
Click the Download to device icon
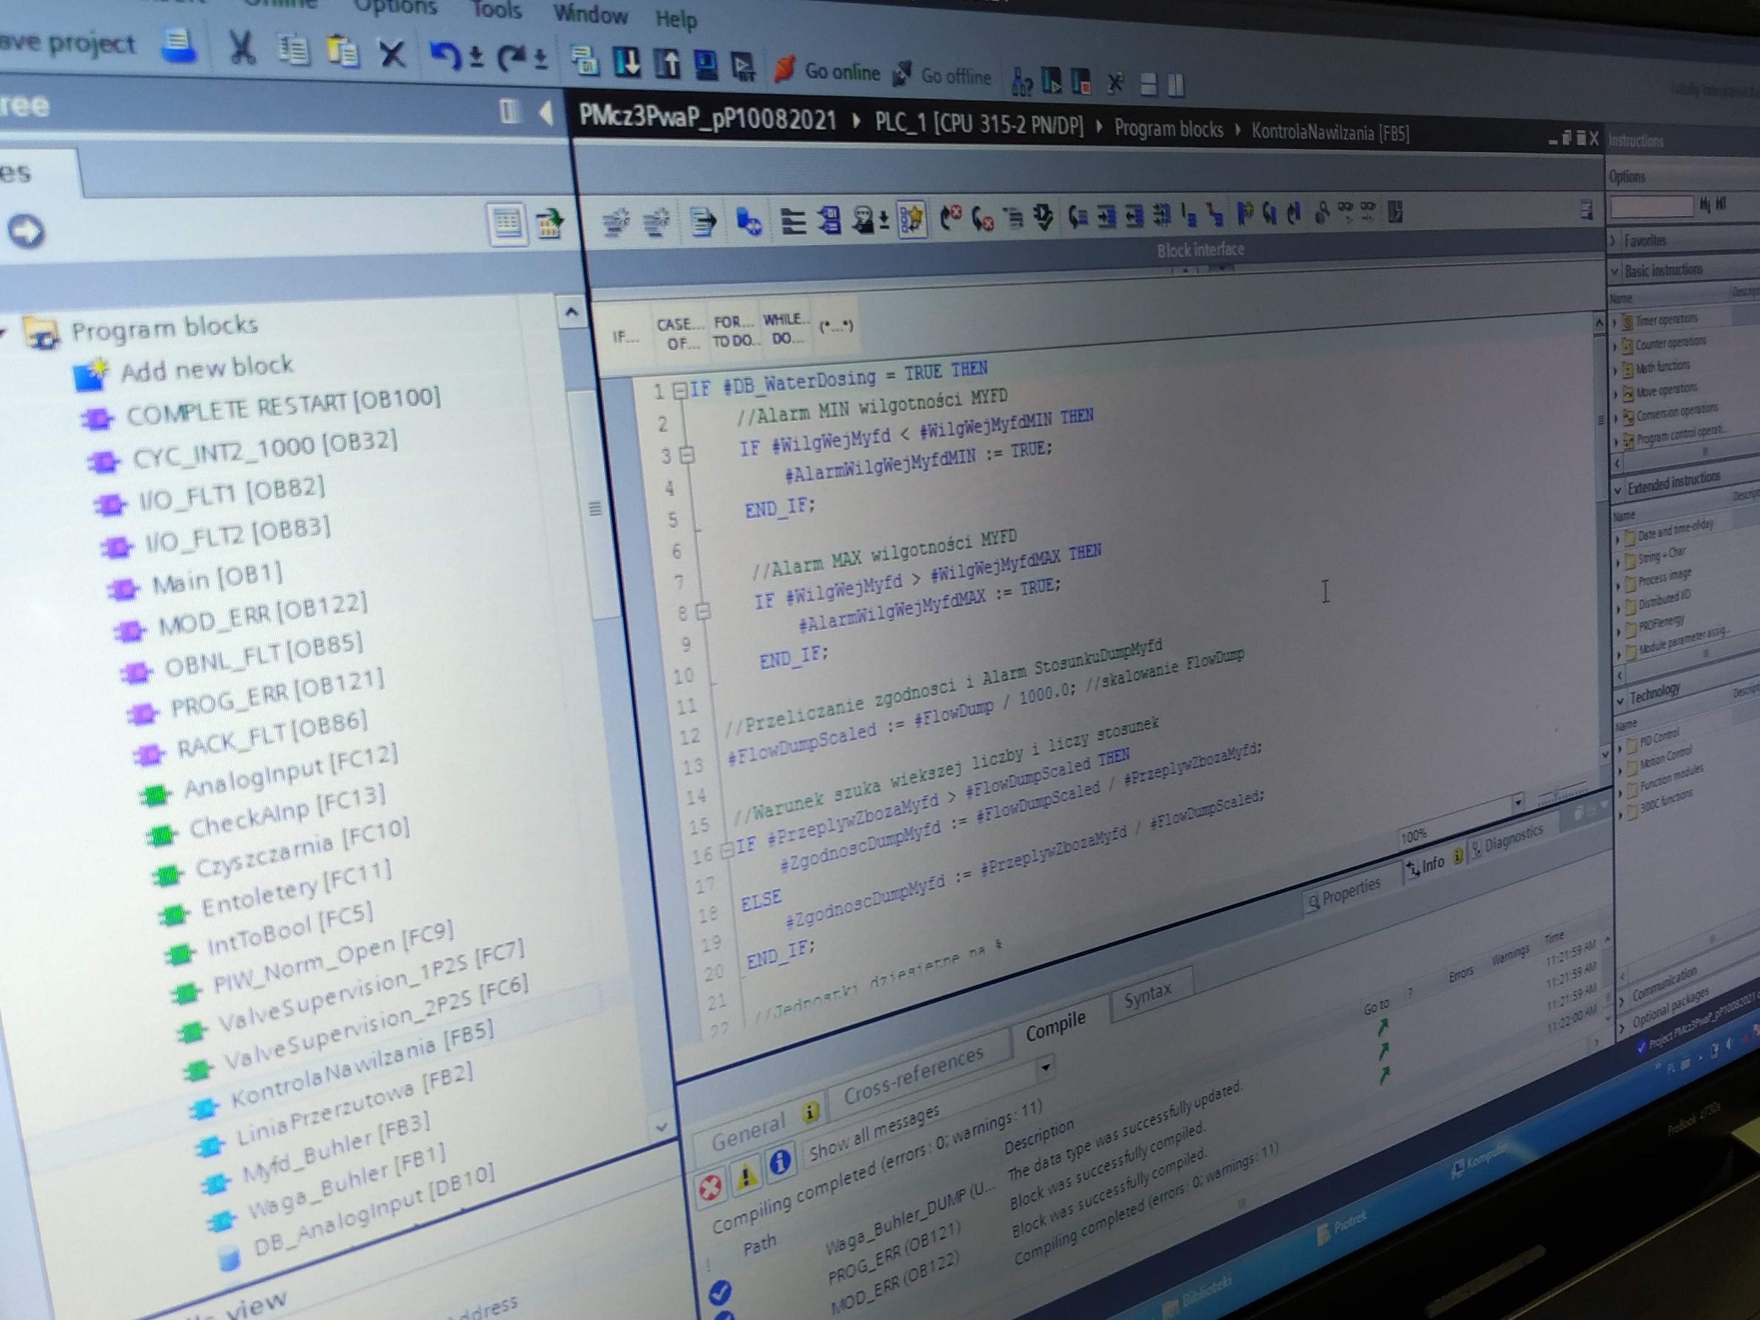click(627, 61)
